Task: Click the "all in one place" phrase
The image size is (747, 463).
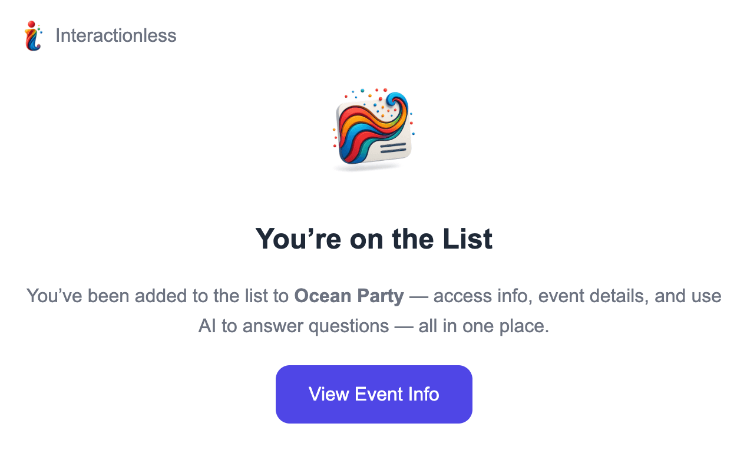Action: click(x=483, y=326)
